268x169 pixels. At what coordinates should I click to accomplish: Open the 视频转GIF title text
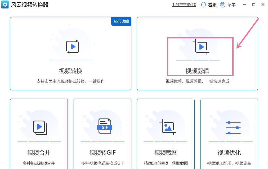[x=102, y=153]
